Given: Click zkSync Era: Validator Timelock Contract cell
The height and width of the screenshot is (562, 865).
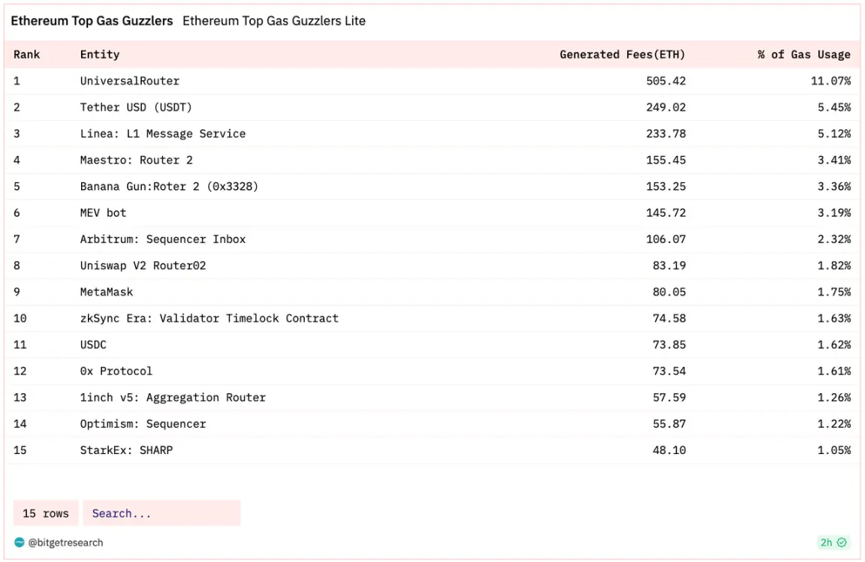Looking at the screenshot, I should 209,318.
